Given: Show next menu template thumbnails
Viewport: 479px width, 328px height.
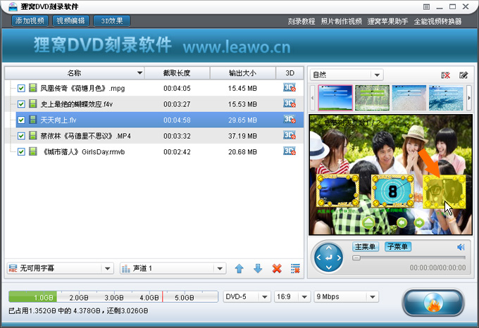Looking at the screenshot, I should (469, 98).
